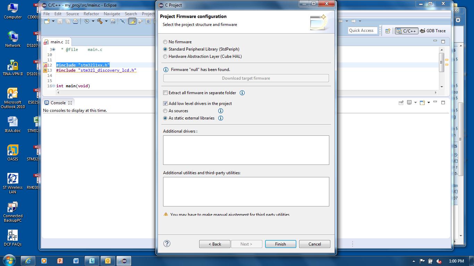
Task: Select Standard Peripheral Library (StdPeriph)
Action: [x=201, y=49]
